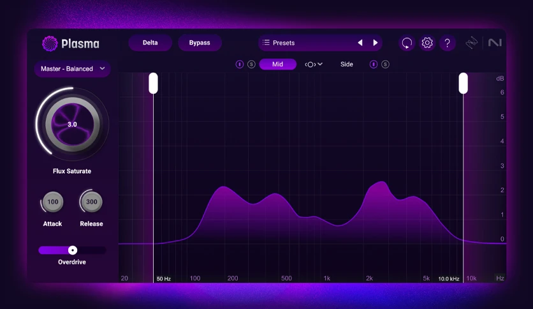This screenshot has height=309, width=533.
Task: Click the Overdrive label
Action: 72,262
